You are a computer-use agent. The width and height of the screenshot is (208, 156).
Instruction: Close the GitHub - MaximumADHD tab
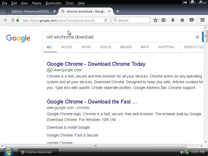(x=55, y=11)
